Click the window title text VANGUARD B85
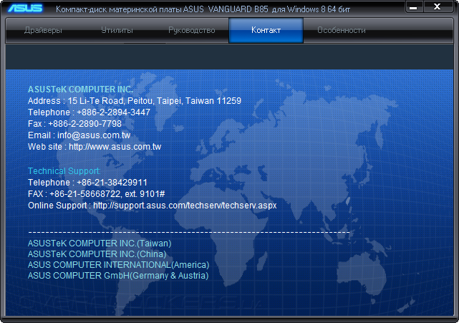This screenshot has width=459, height=323. pyautogui.click(x=238, y=9)
